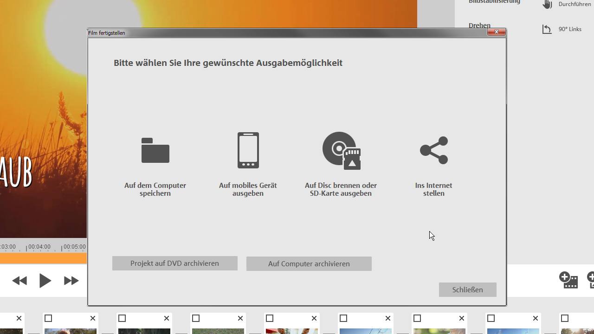Click Projekt auf DVD archivieren button
Image resolution: width=594 pixels, height=334 pixels.
(175, 263)
